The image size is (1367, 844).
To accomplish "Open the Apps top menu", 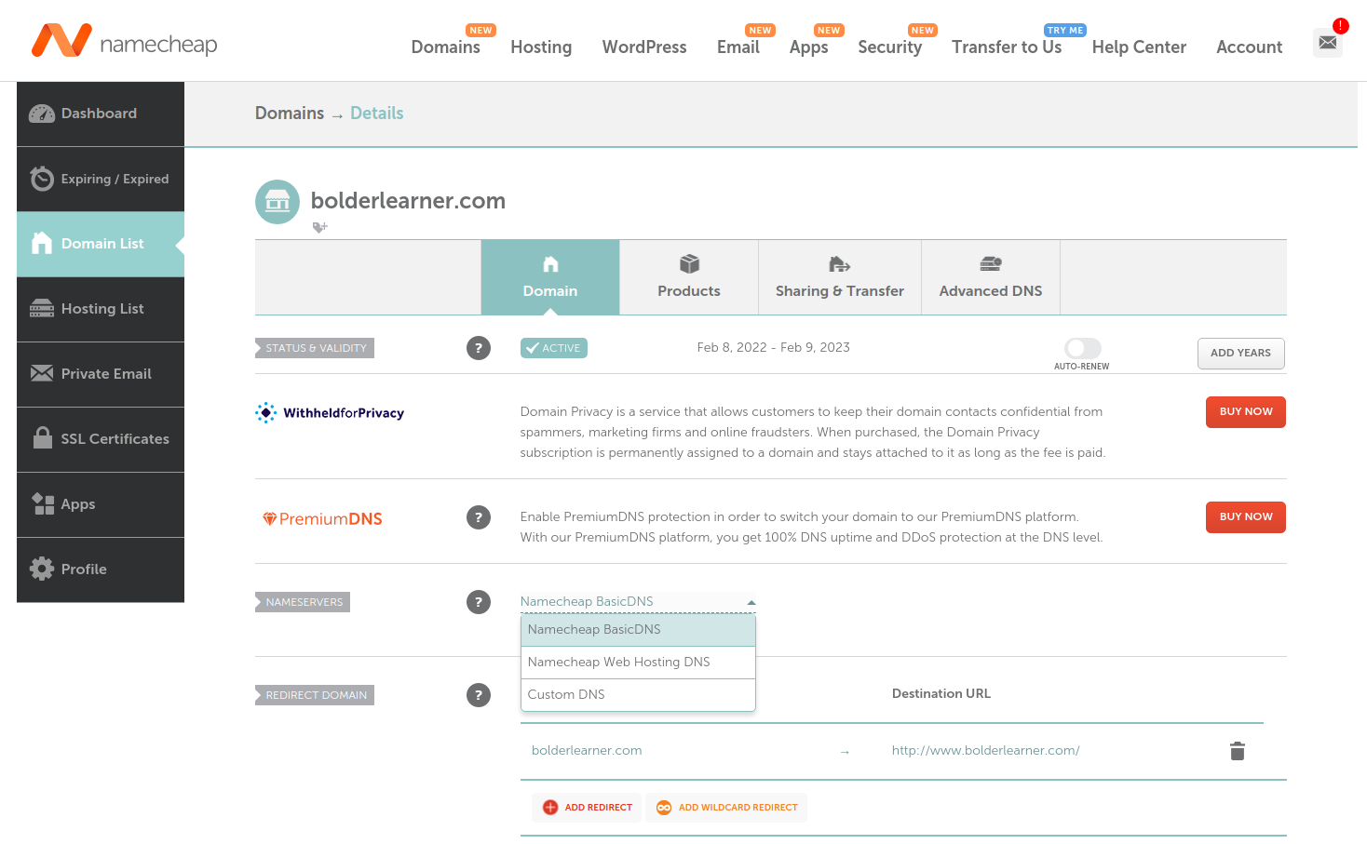I will (x=808, y=47).
